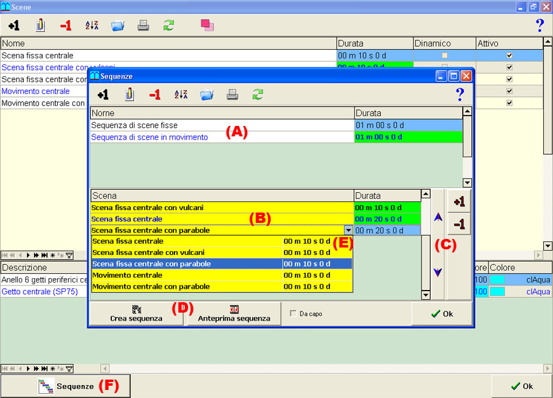Jump to last record in scene list navigator
The height and width of the screenshot is (398, 553).
44,256
